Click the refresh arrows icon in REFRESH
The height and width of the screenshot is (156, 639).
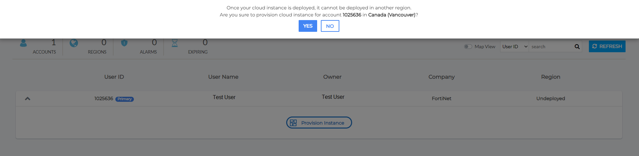[595, 46]
